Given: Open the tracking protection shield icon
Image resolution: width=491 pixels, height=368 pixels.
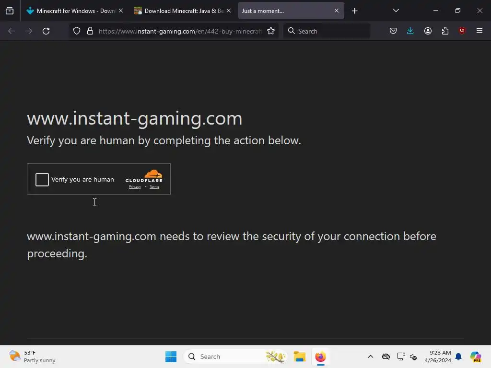Looking at the screenshot, I should 77,31.
